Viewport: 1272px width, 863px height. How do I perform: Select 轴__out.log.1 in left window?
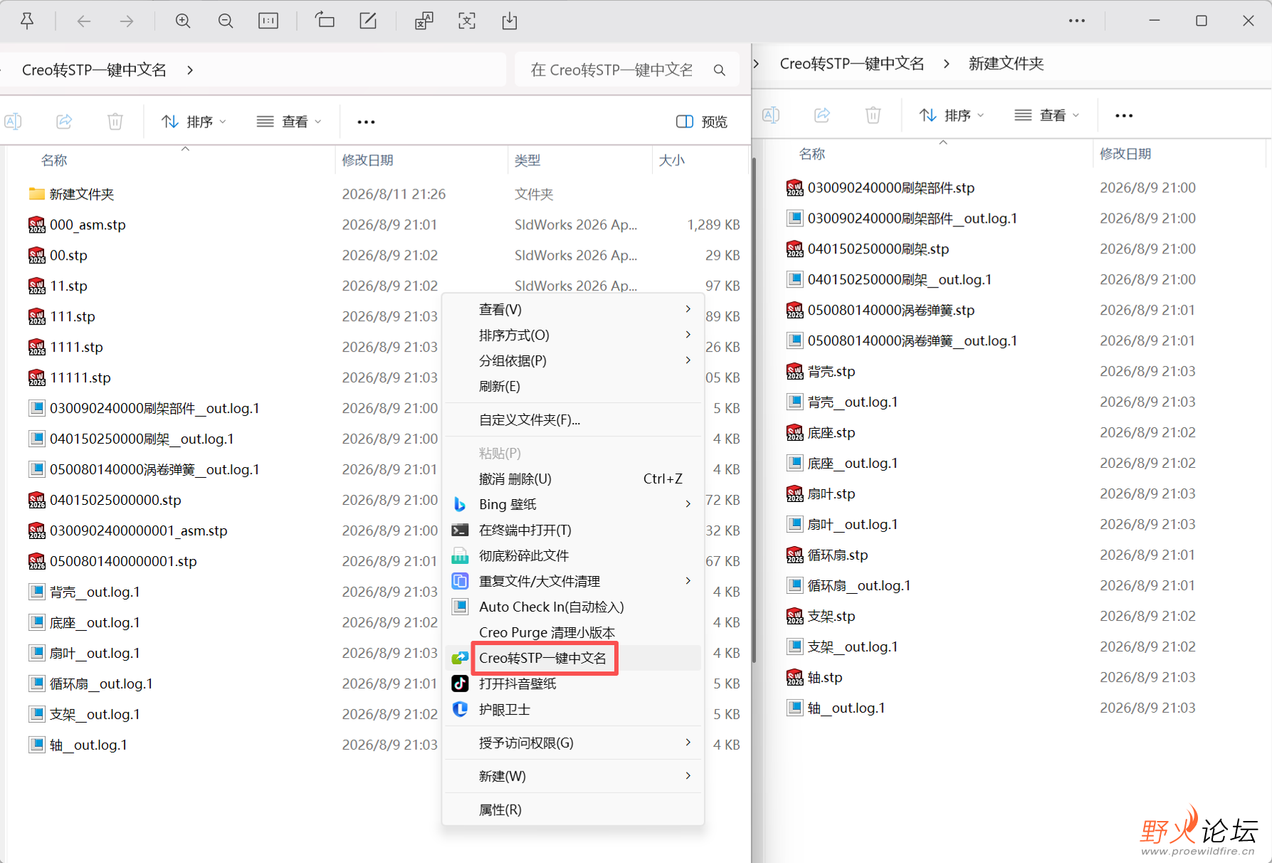pos(88,745)
